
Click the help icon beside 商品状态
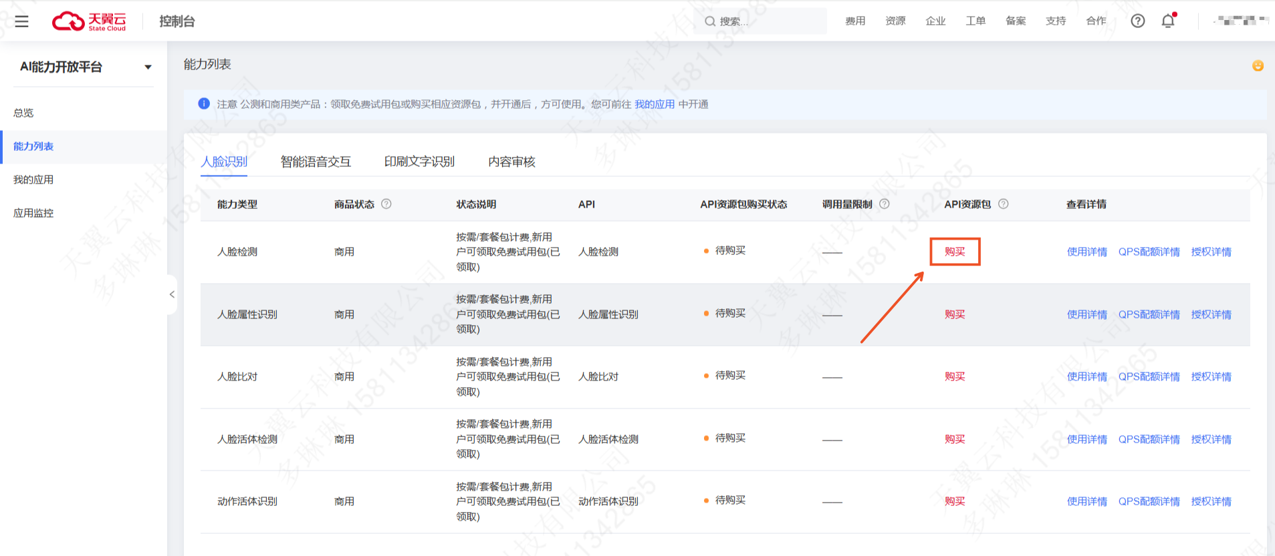(386, 204)
